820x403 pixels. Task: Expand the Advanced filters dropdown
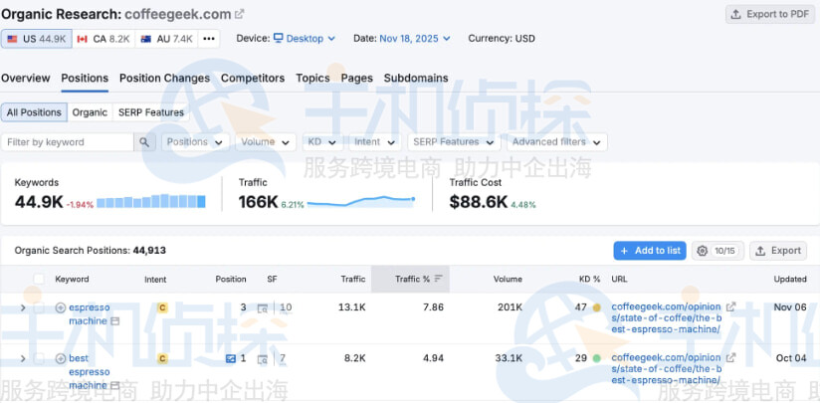pyautogui.click(x=556, y=142)
